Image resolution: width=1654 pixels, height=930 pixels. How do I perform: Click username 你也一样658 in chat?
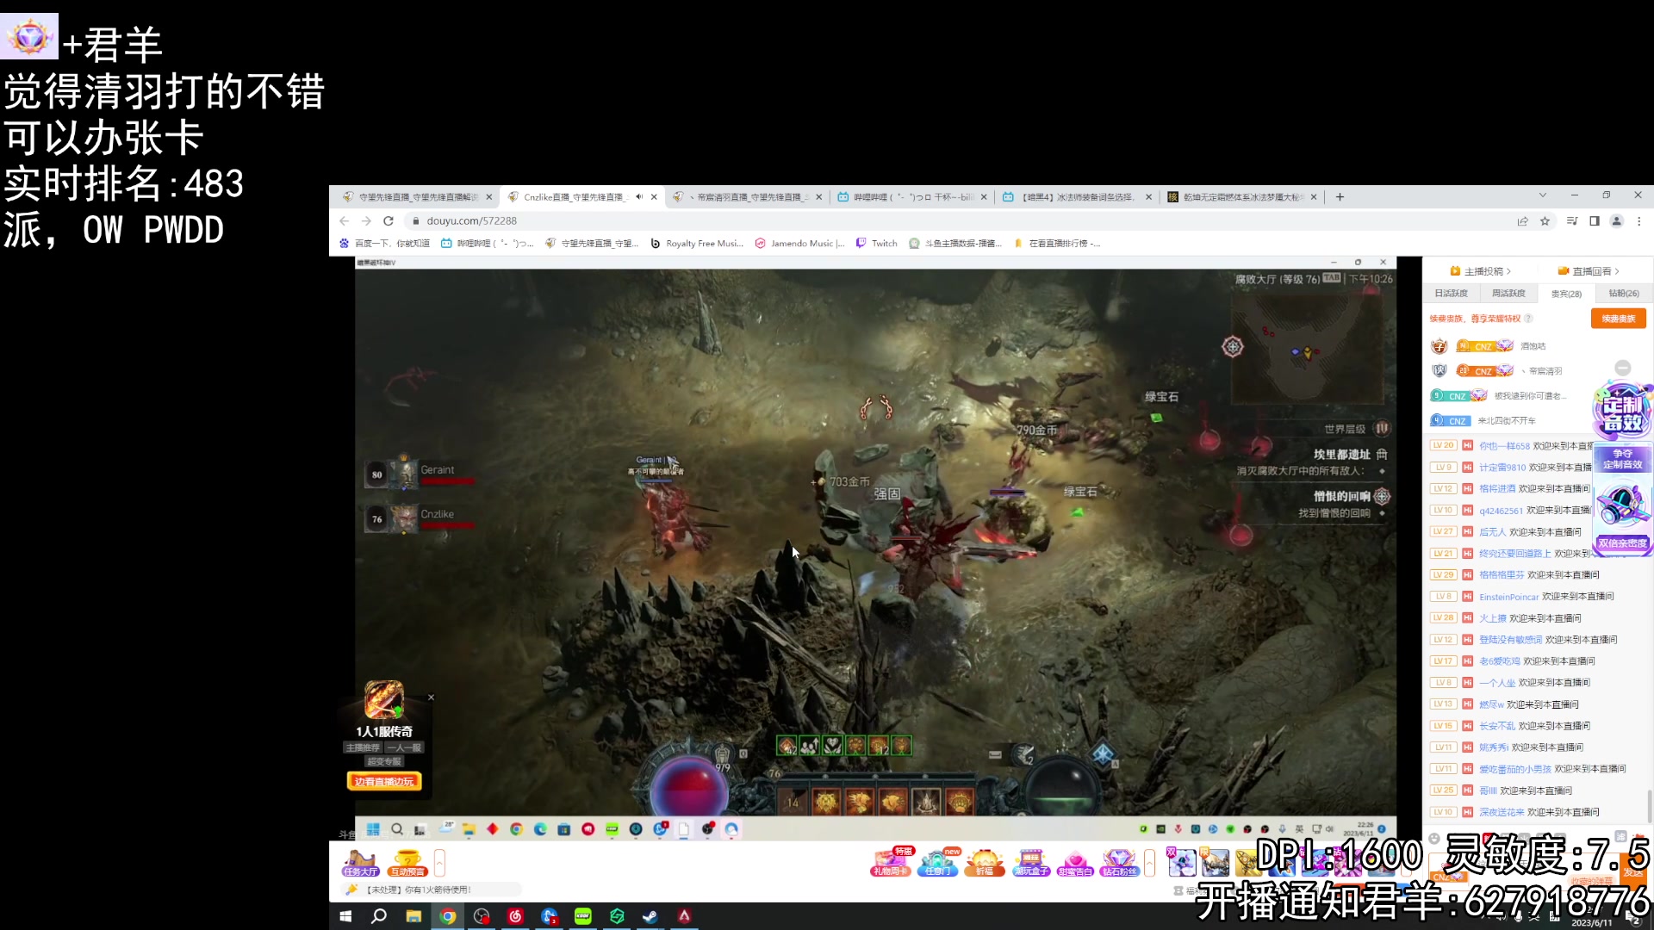(x=1504, y=446)
